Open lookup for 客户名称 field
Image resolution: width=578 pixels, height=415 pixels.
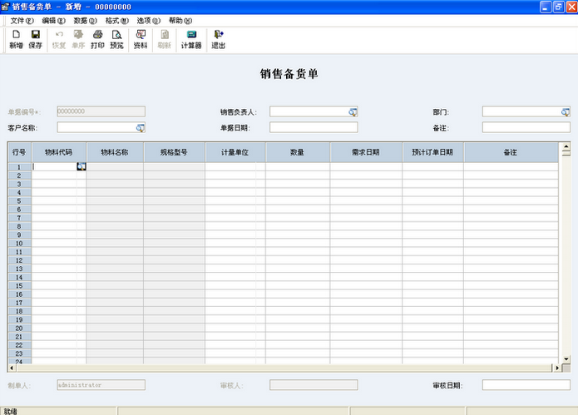click(x=140, y=127)
